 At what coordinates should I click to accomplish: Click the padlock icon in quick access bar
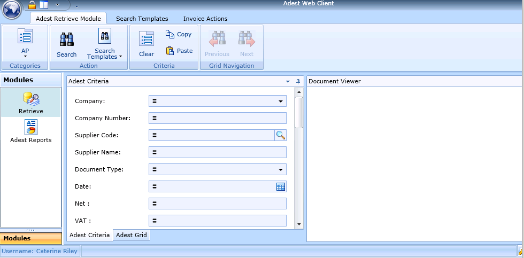click(x=32, y=5)
